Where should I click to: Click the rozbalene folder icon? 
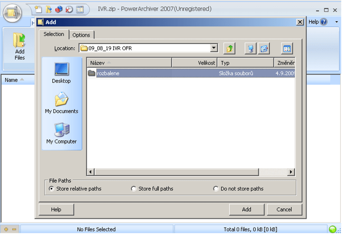pyautogui.click(x=92, y=73)
